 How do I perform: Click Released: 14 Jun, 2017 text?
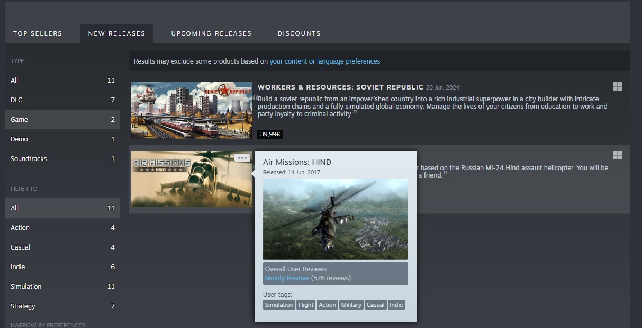click(292, 172)
